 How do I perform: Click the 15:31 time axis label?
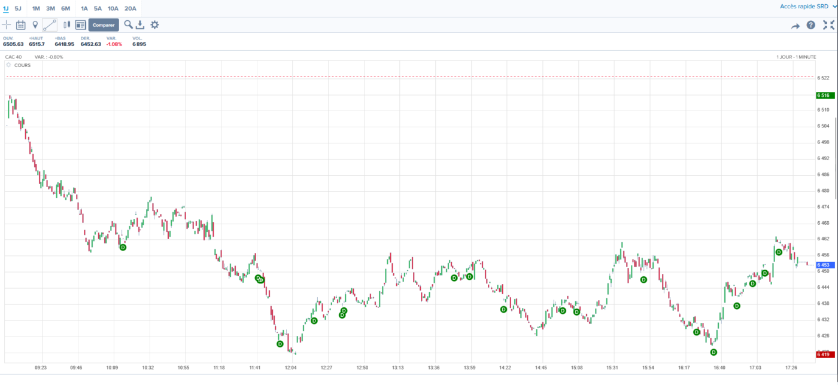pyautogui.click(x=612, y=368)
